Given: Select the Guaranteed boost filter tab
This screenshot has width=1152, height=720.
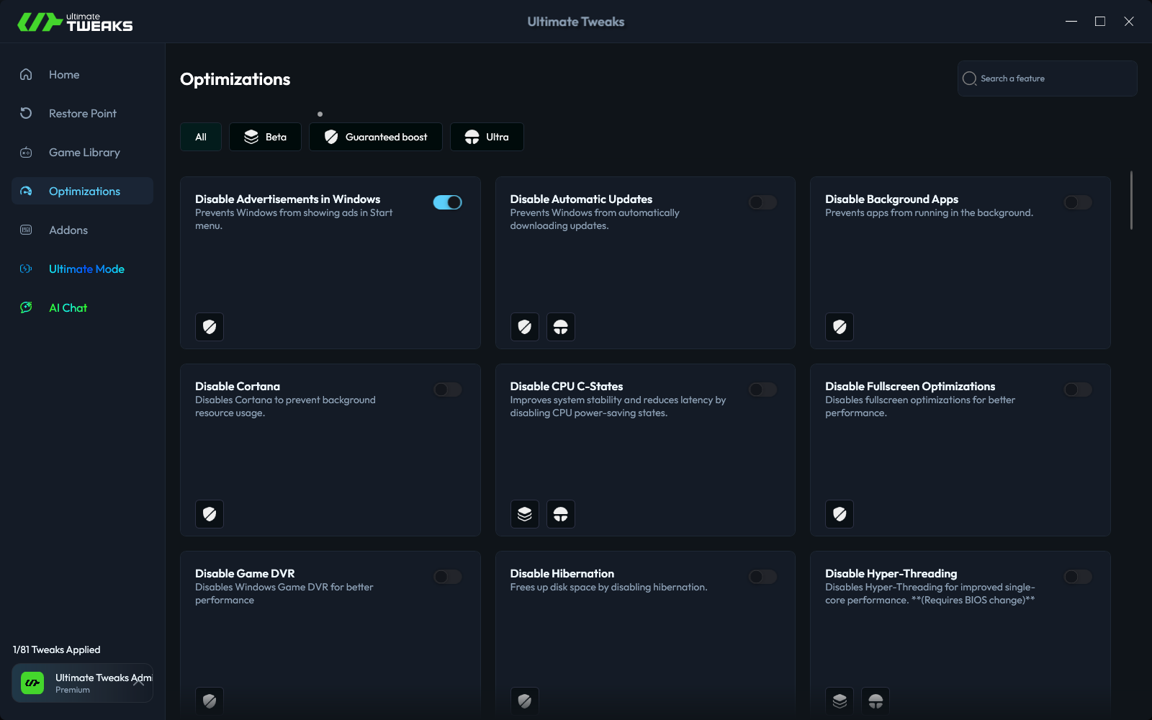Looking at the screenshot, I should click(375, 137).
